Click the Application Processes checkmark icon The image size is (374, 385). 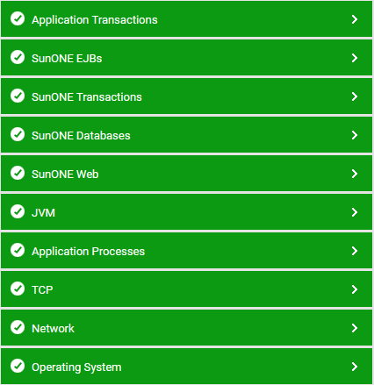[18, 250]
